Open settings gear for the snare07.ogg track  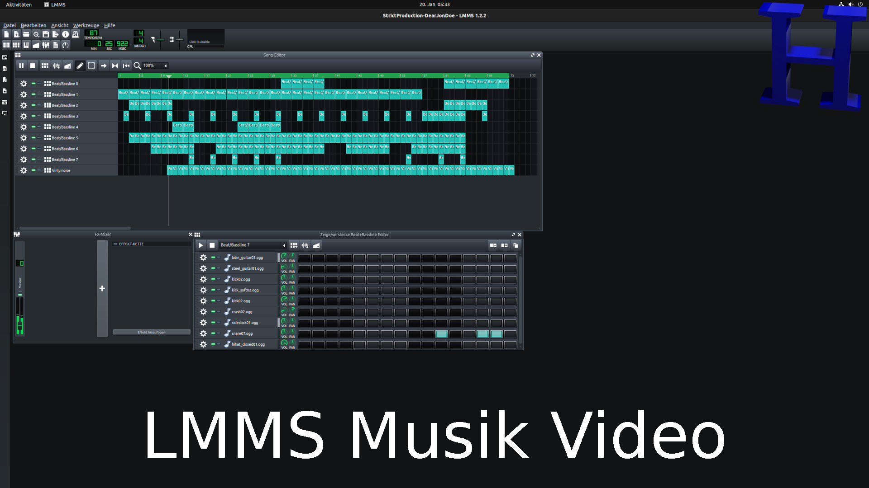pos(203,333)
